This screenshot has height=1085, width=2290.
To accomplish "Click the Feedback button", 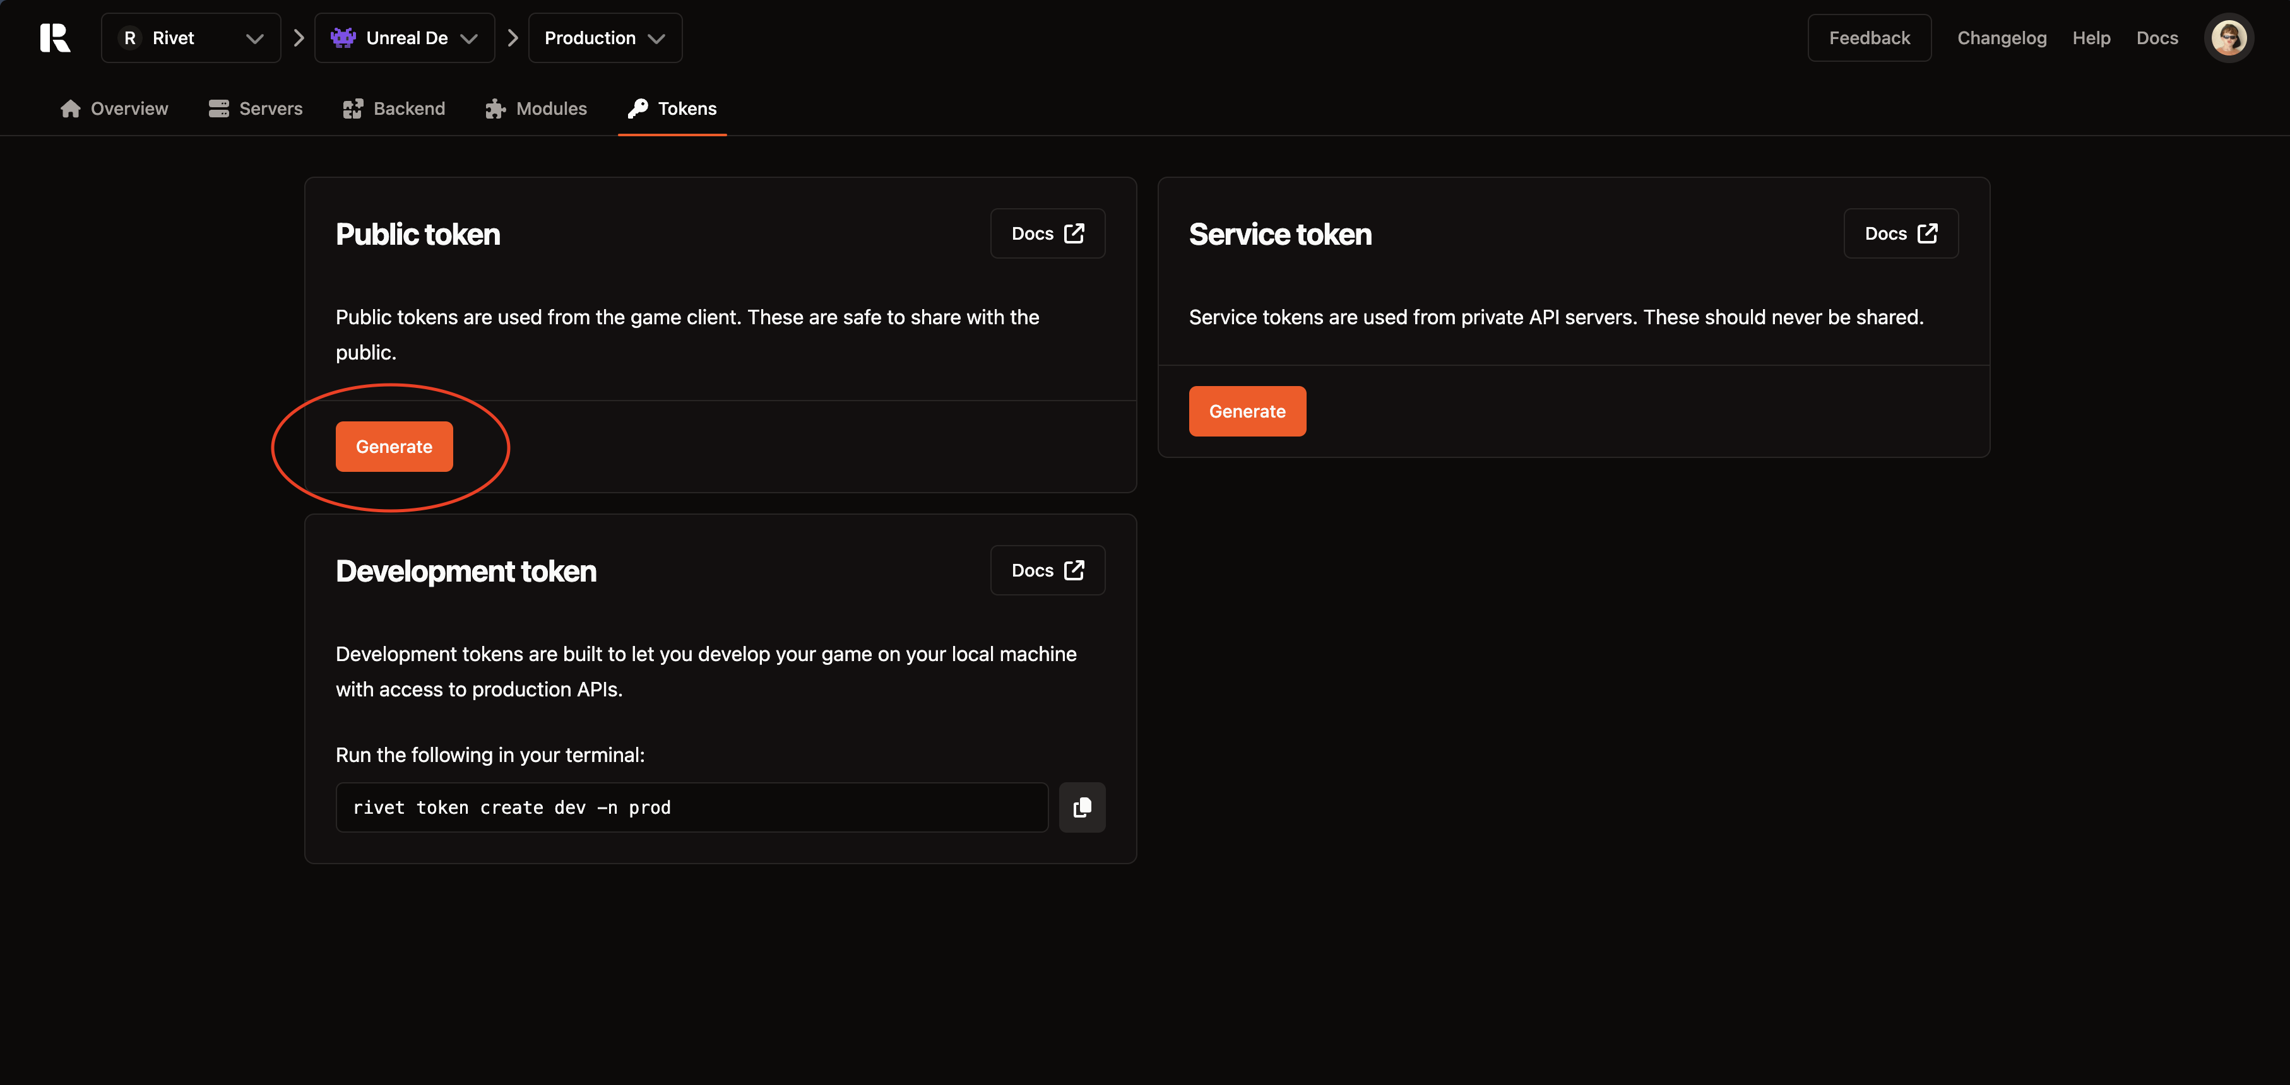I will tap(1870, 37).
